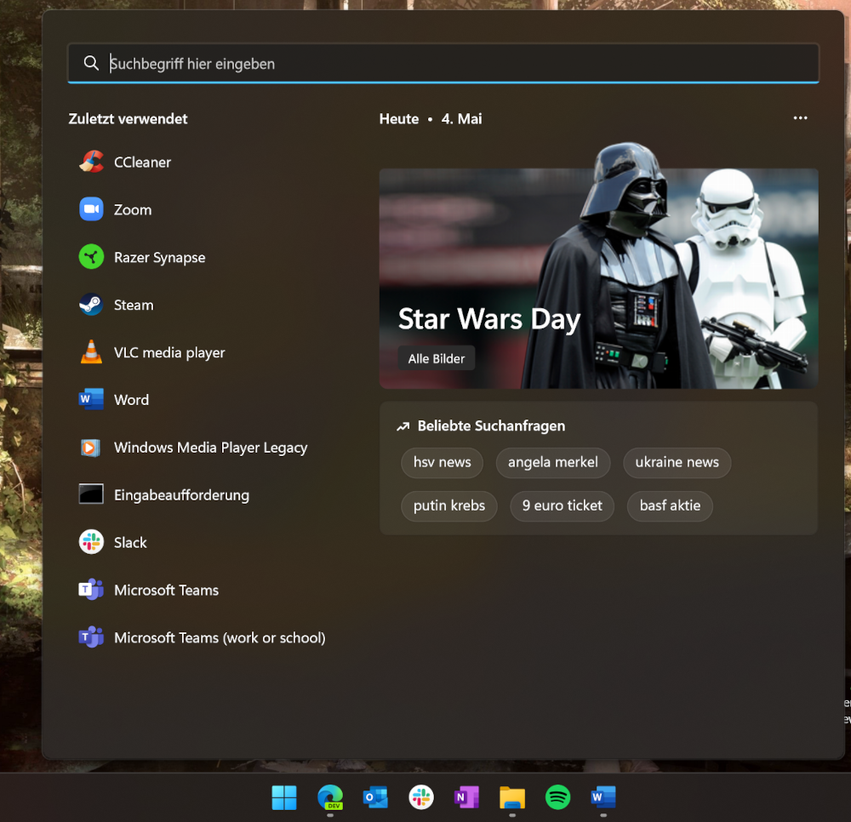Click the putin krebs search chip

click(x=449, y=505)
